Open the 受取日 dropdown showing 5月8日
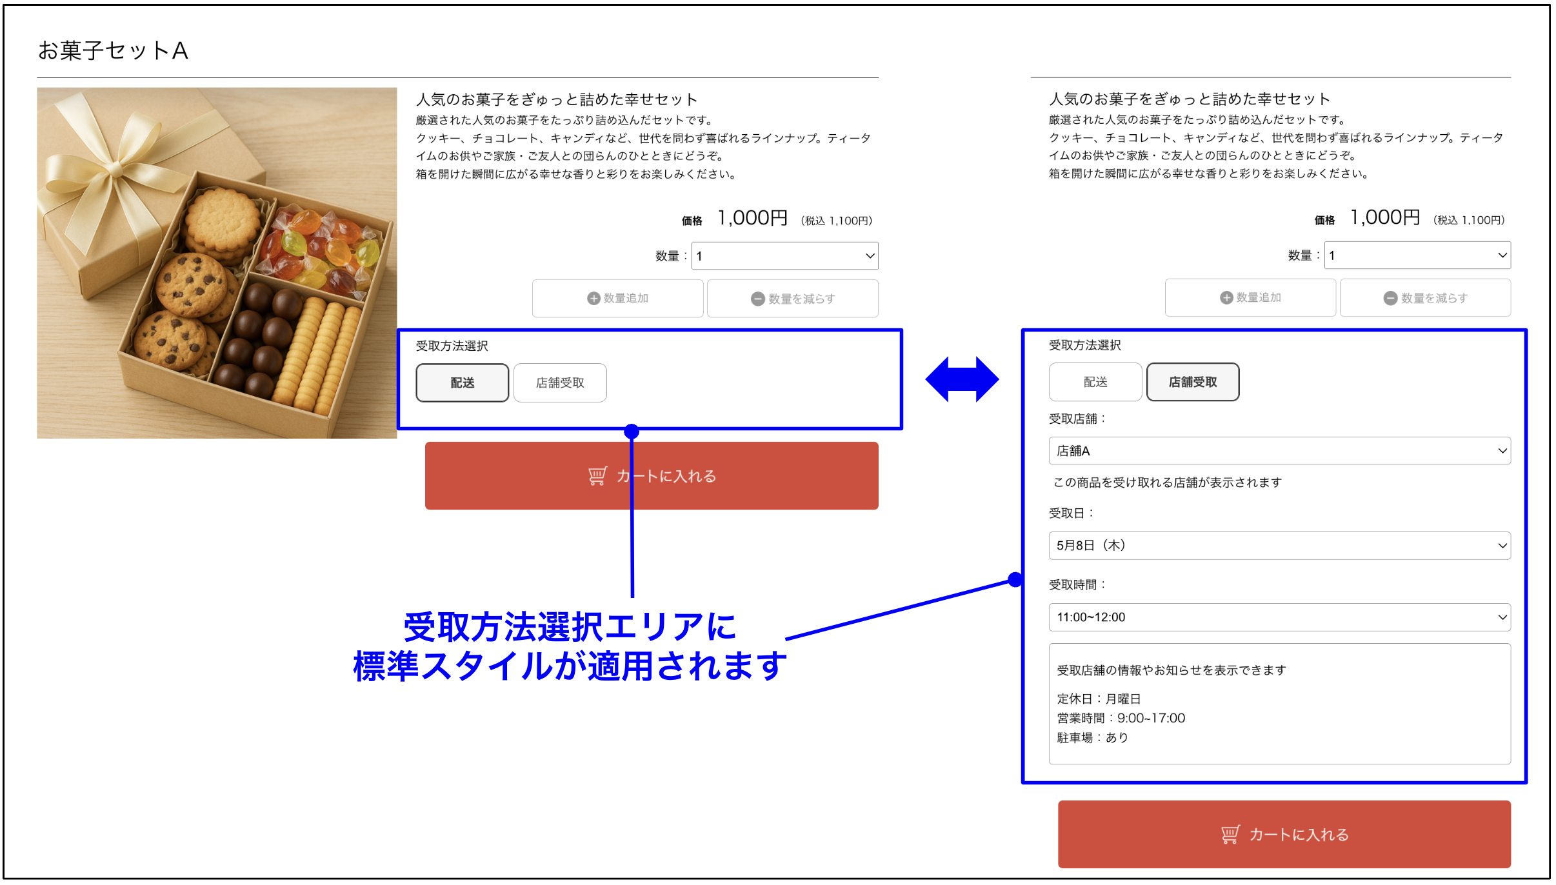 click(x=1280, y=546)
